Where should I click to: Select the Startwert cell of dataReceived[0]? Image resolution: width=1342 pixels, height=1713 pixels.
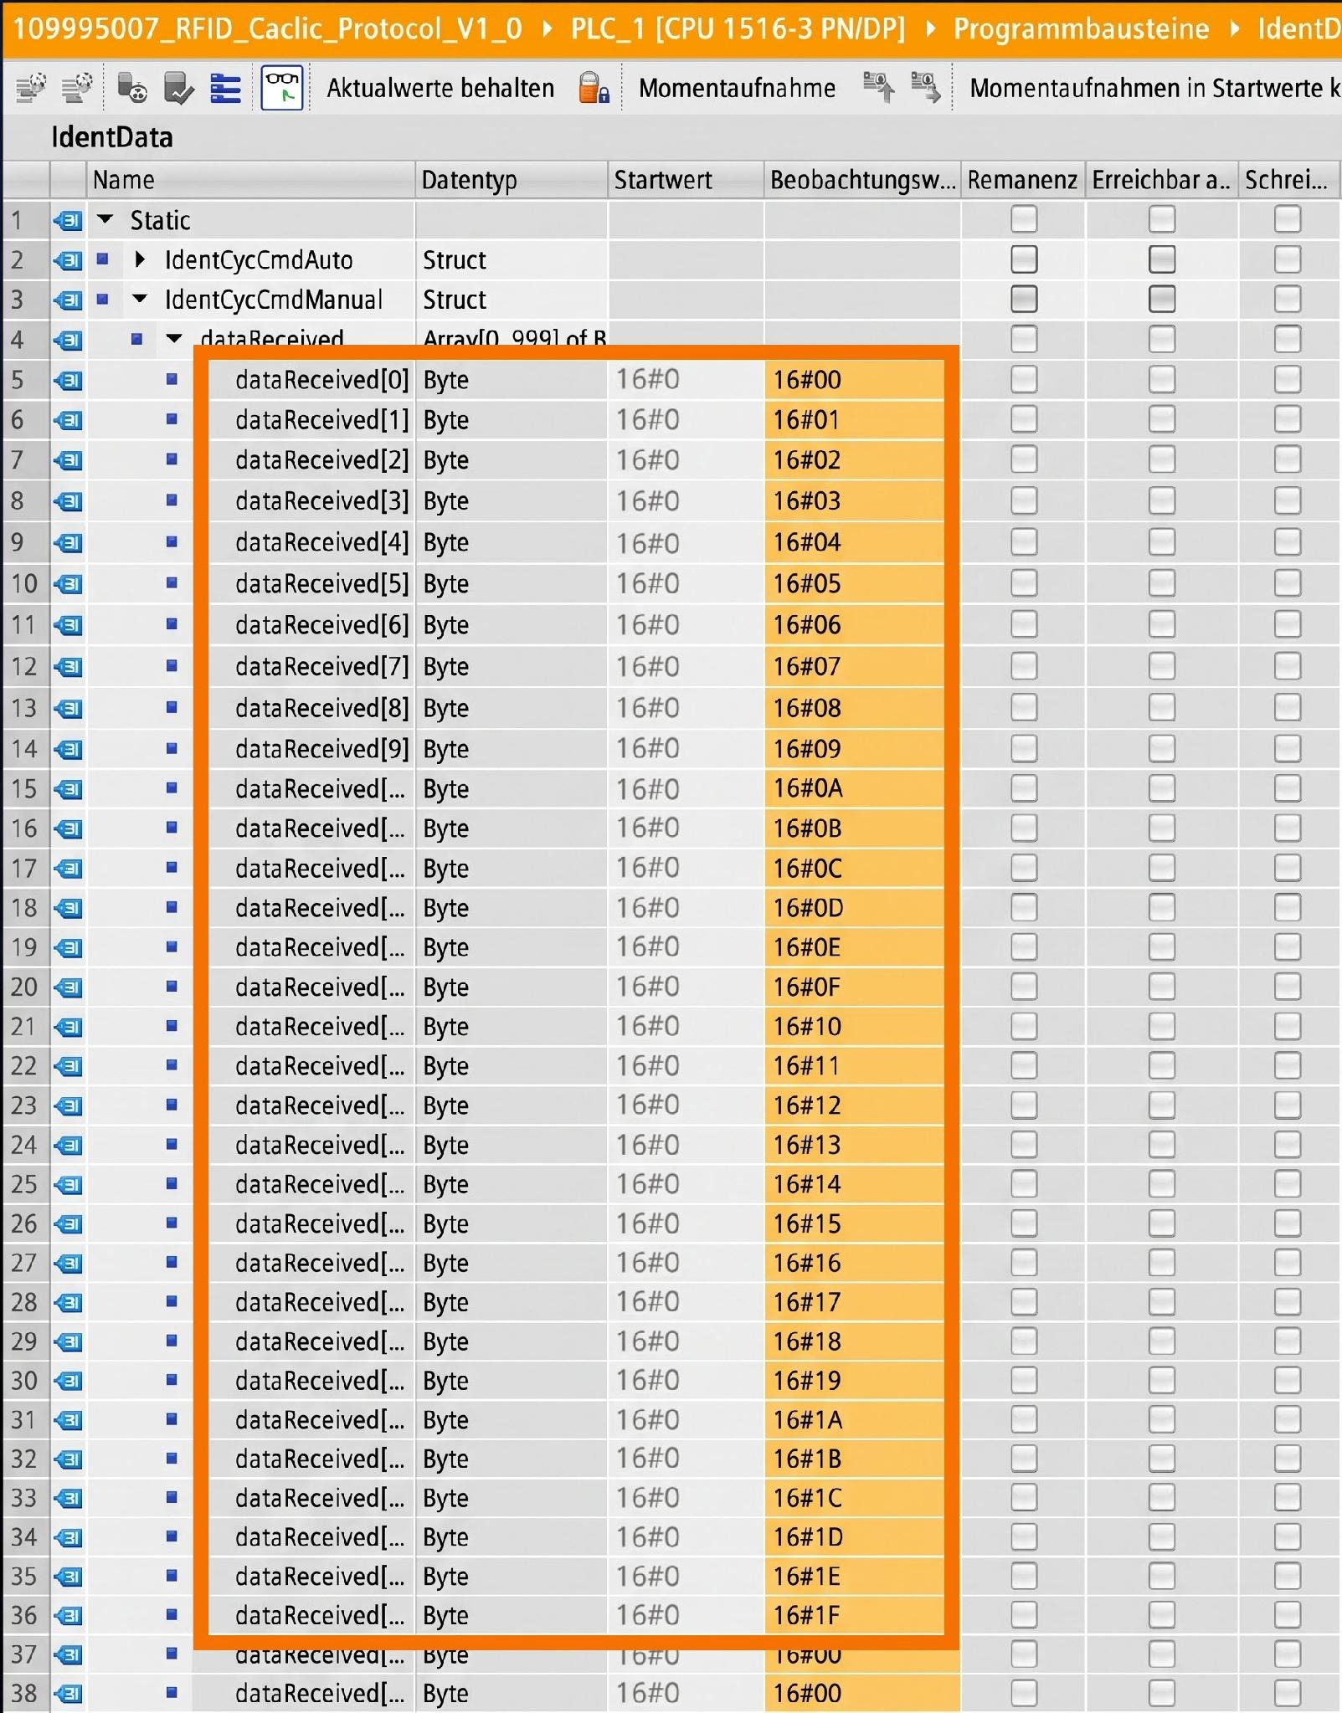pos(686,380)
